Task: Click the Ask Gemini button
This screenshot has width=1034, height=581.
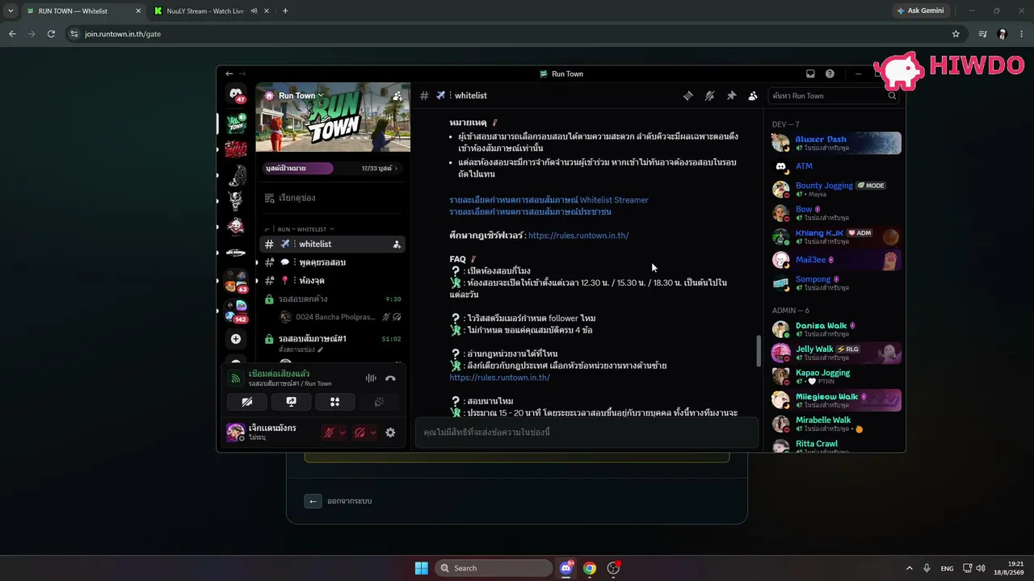Action: click(x=919, y=10)
